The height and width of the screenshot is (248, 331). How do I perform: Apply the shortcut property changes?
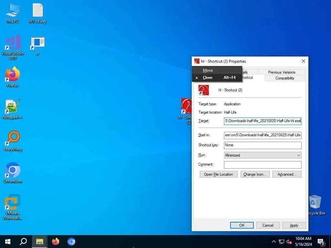coord(294,225)
